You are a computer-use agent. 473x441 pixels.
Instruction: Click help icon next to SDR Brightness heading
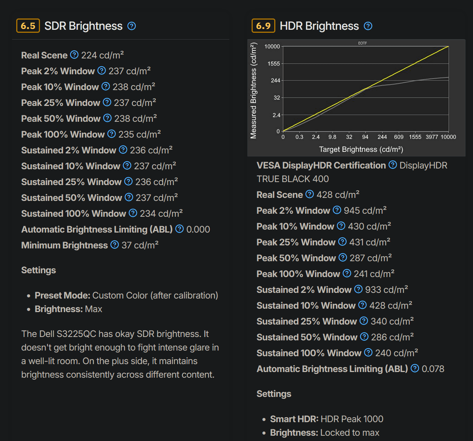[132, 26]
